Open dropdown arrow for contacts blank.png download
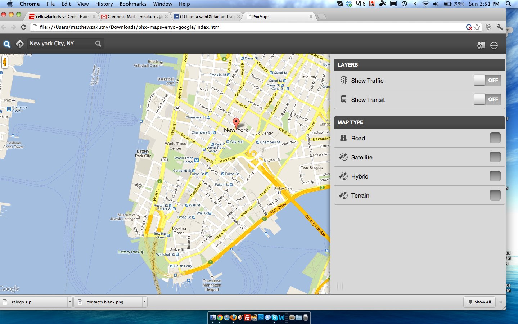Image resolution: width=518 pixels, height=324 pixels. click(x=145, y=302)
